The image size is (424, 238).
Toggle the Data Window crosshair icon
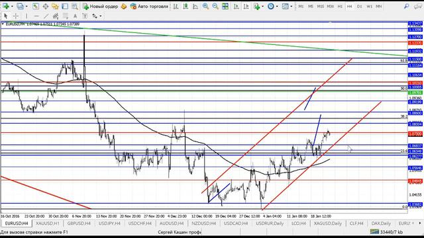point(46,6)
